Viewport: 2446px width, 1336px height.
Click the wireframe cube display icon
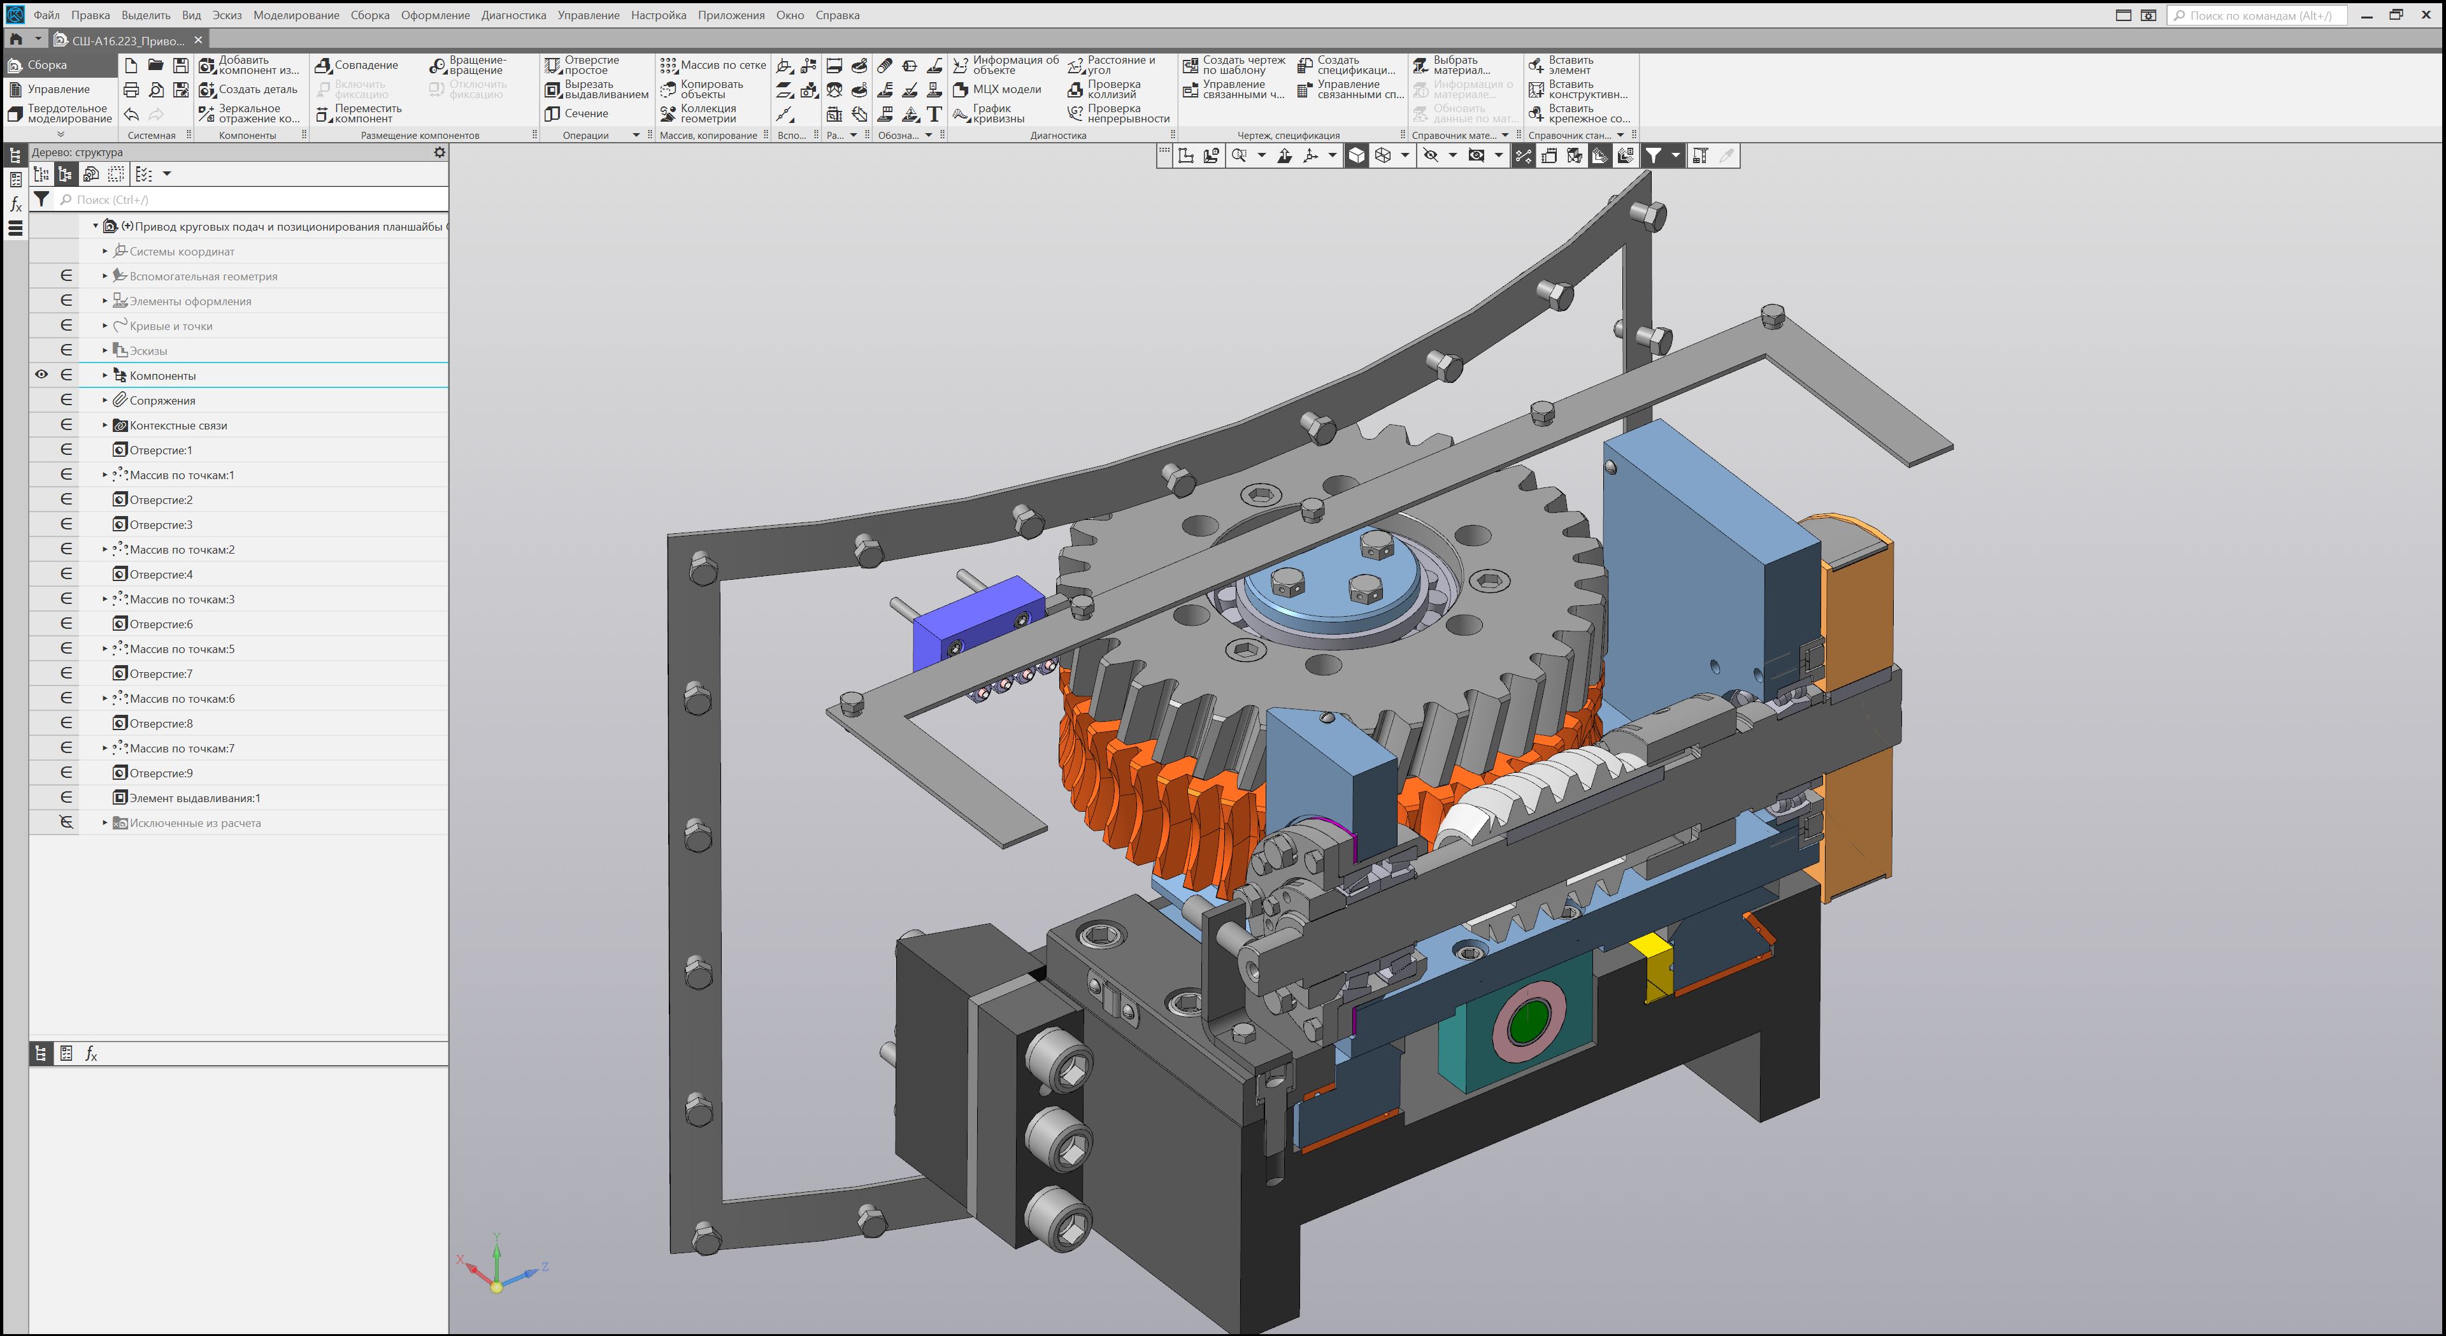point(1382,155)
